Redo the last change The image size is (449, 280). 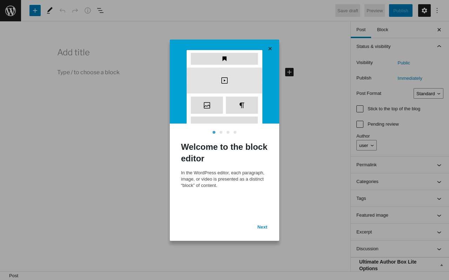pyautogui.click(x=75, y=10)
